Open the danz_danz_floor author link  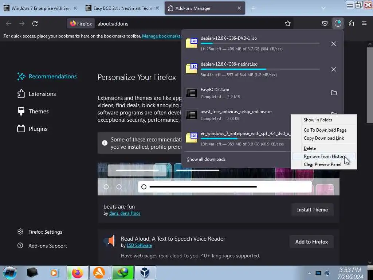tap(125, 213)
